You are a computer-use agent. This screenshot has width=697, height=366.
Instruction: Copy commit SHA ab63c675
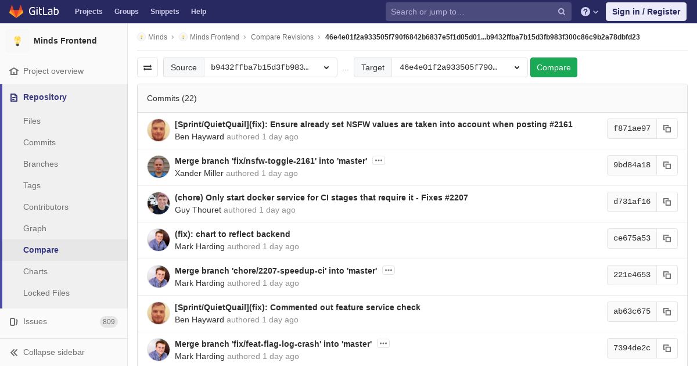(x=667, y=311)
